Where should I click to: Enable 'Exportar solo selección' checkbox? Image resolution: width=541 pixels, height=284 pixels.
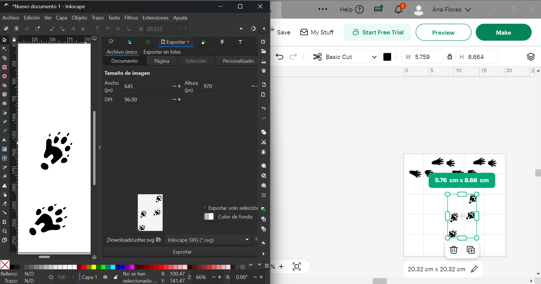[205, 207]
